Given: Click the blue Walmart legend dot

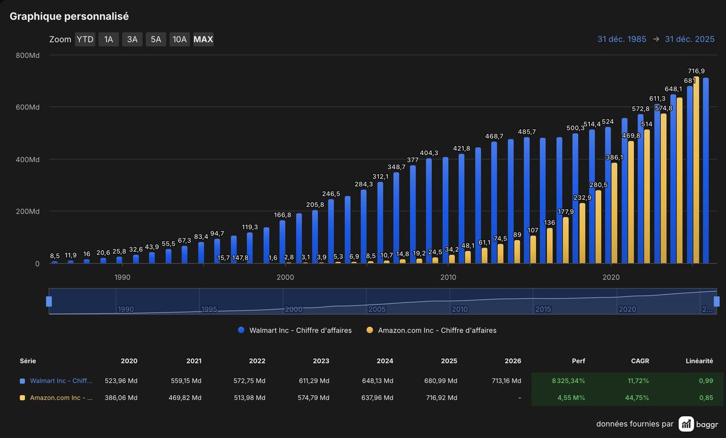Looking at the screenshot, I should 241,330.
